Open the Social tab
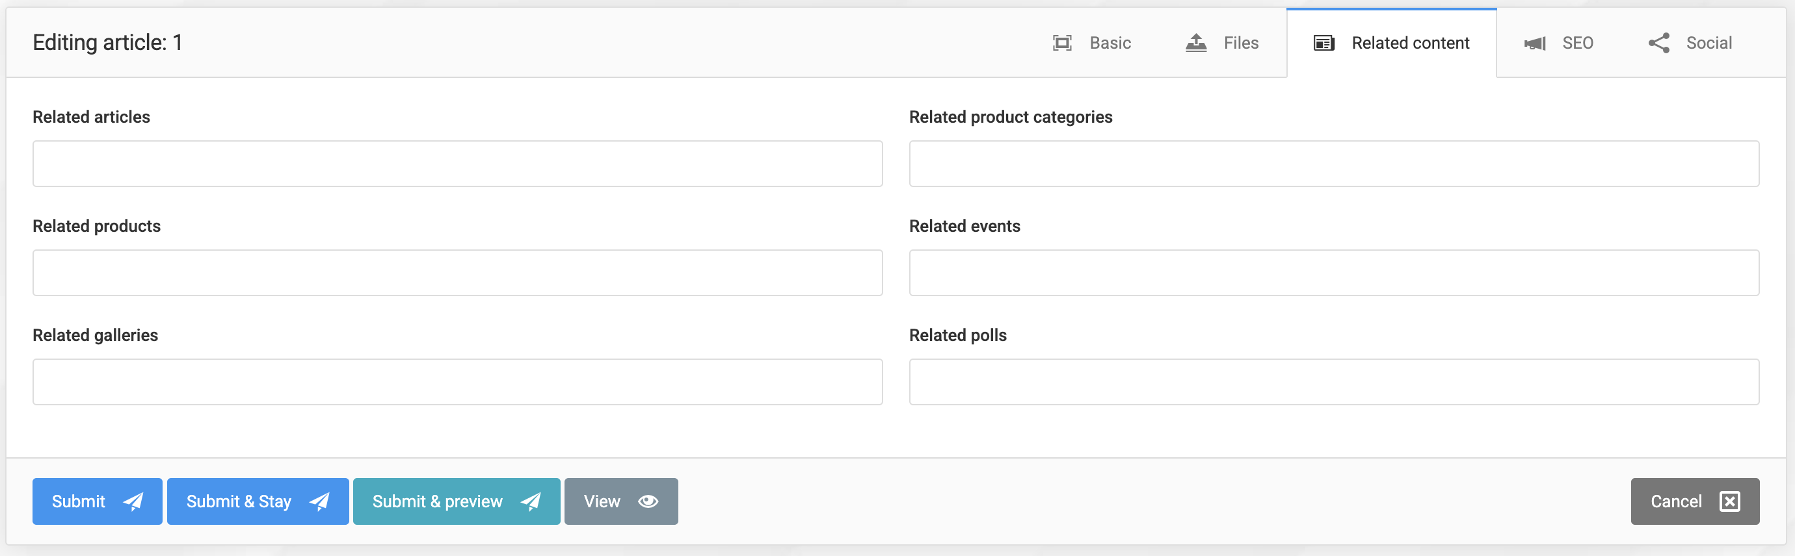Image resolution: width=1795 pixels, height=556 pixels. click(x=1708, y=43)
